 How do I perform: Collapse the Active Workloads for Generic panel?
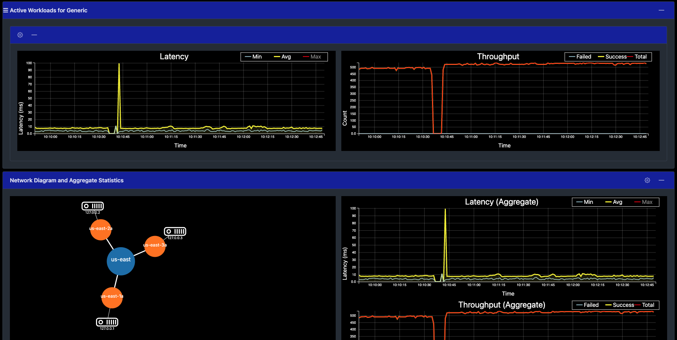661,10
